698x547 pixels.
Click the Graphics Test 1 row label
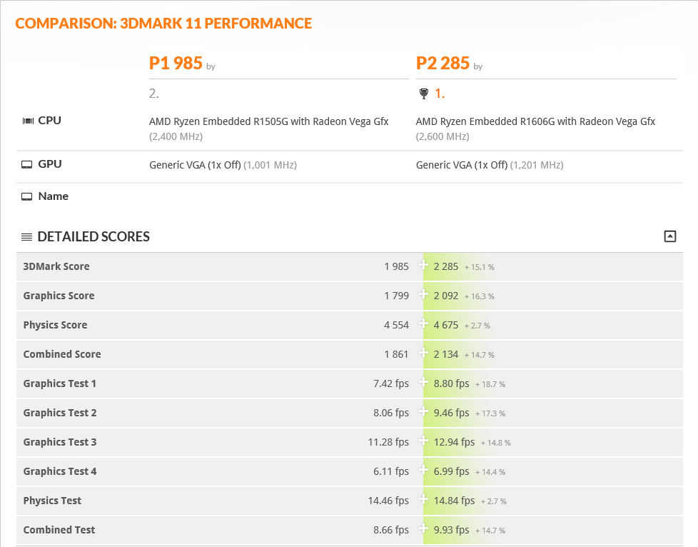(59, 383)
